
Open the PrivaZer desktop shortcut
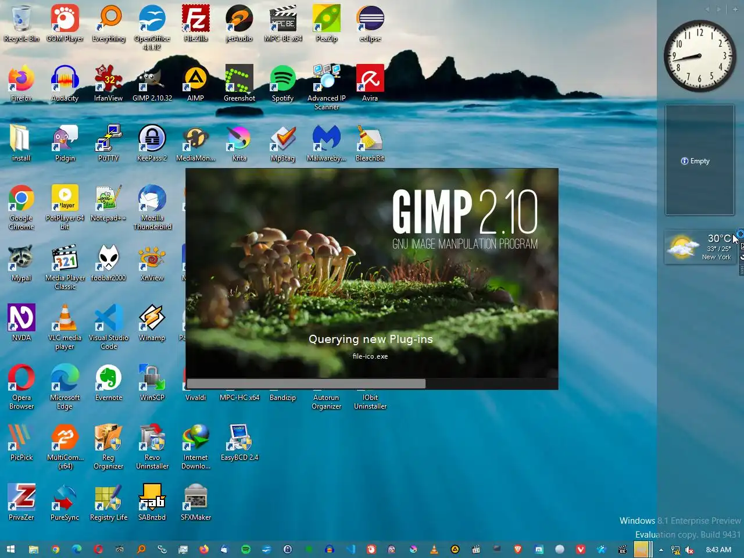click(22, 503)
